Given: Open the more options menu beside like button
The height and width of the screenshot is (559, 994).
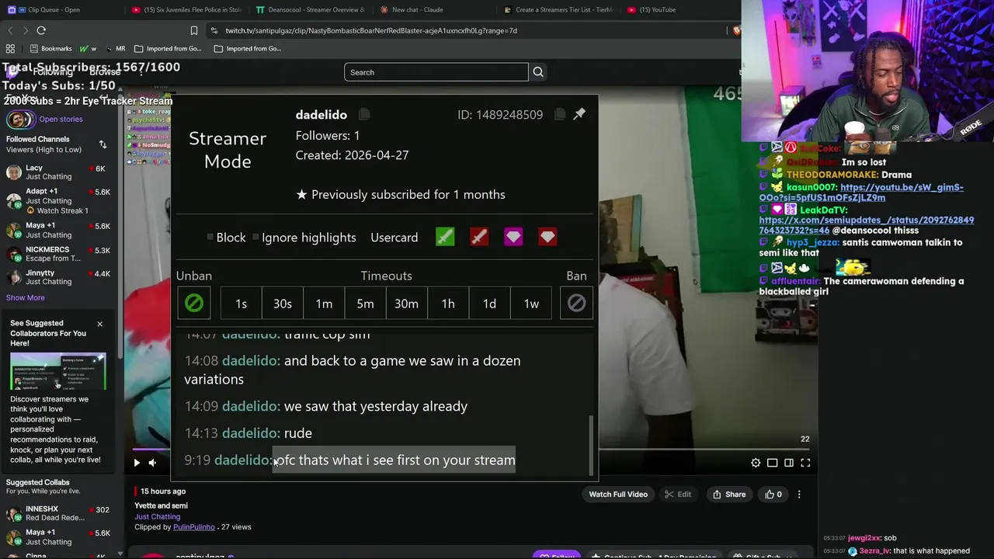Looking at the screenshot, I should pos(799,495).
